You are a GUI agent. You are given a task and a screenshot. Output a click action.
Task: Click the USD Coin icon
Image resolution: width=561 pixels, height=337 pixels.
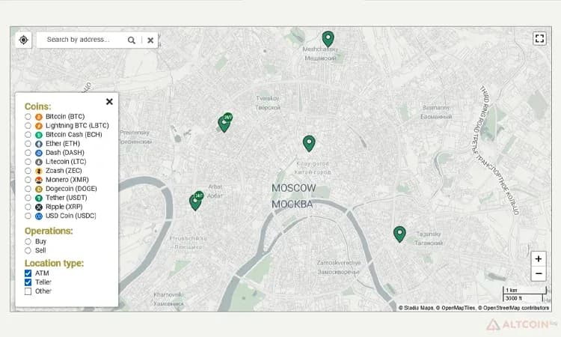(39, 216)
